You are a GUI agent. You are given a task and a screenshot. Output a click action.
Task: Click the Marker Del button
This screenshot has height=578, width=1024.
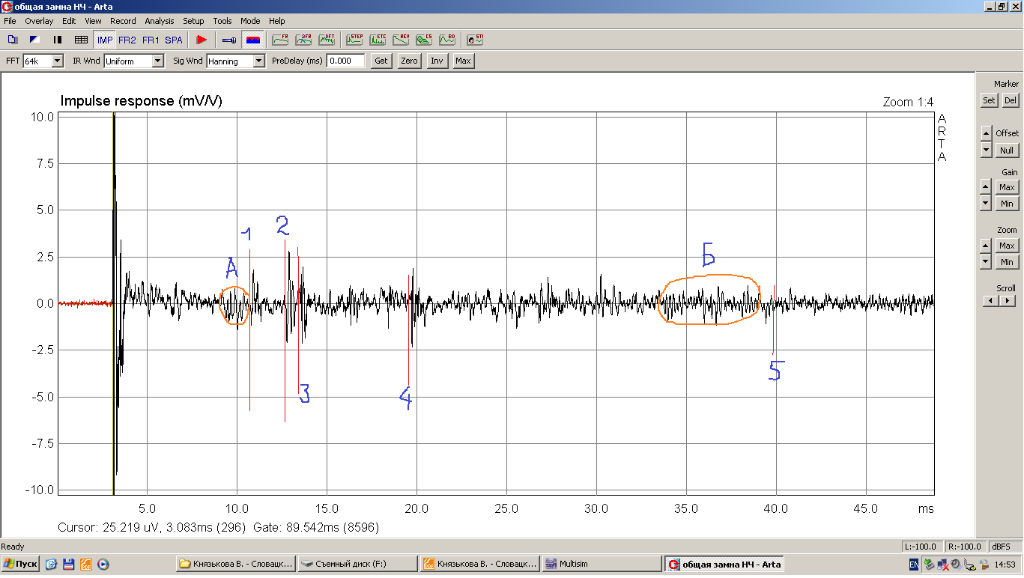pos(1011,100)
